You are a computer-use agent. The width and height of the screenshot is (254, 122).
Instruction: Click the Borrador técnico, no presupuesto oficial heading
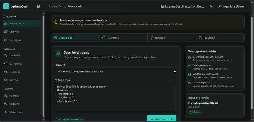pyautogui.click(x=84, y=20)
